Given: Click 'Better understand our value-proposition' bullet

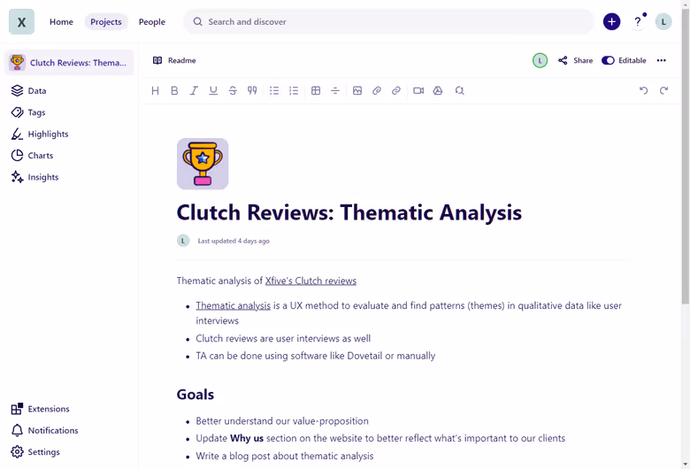Looking at the screenshot, I should pos(282,421).
